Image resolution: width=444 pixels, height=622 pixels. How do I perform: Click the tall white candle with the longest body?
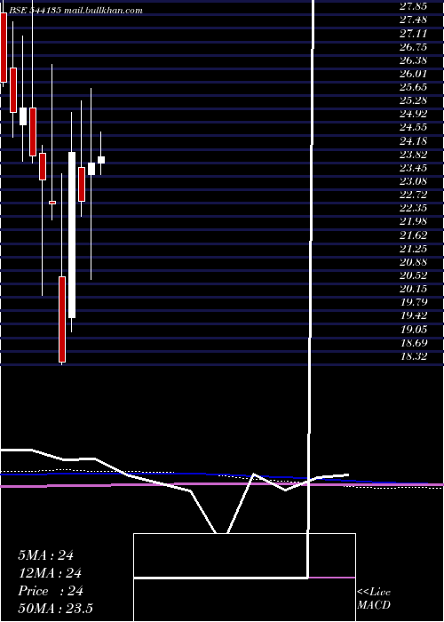pos(72,235)
